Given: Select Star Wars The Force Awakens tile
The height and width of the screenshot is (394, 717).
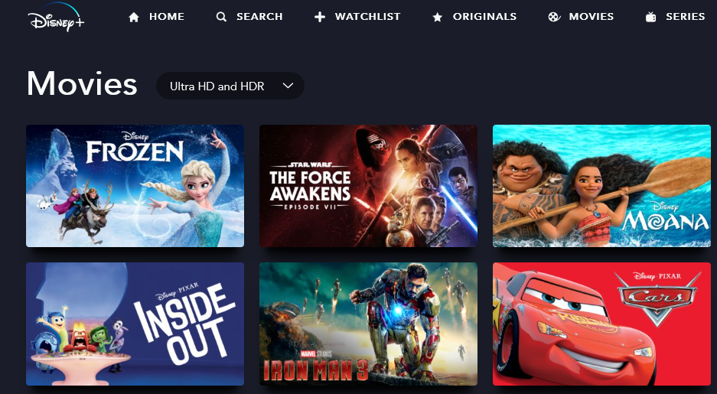Looking at the screenshot, I should pos(368,186).
